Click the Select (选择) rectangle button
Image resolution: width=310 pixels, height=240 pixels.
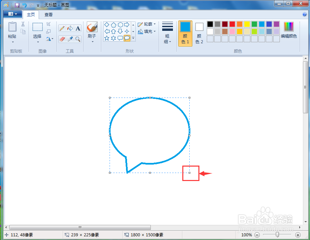pos(37,27)
